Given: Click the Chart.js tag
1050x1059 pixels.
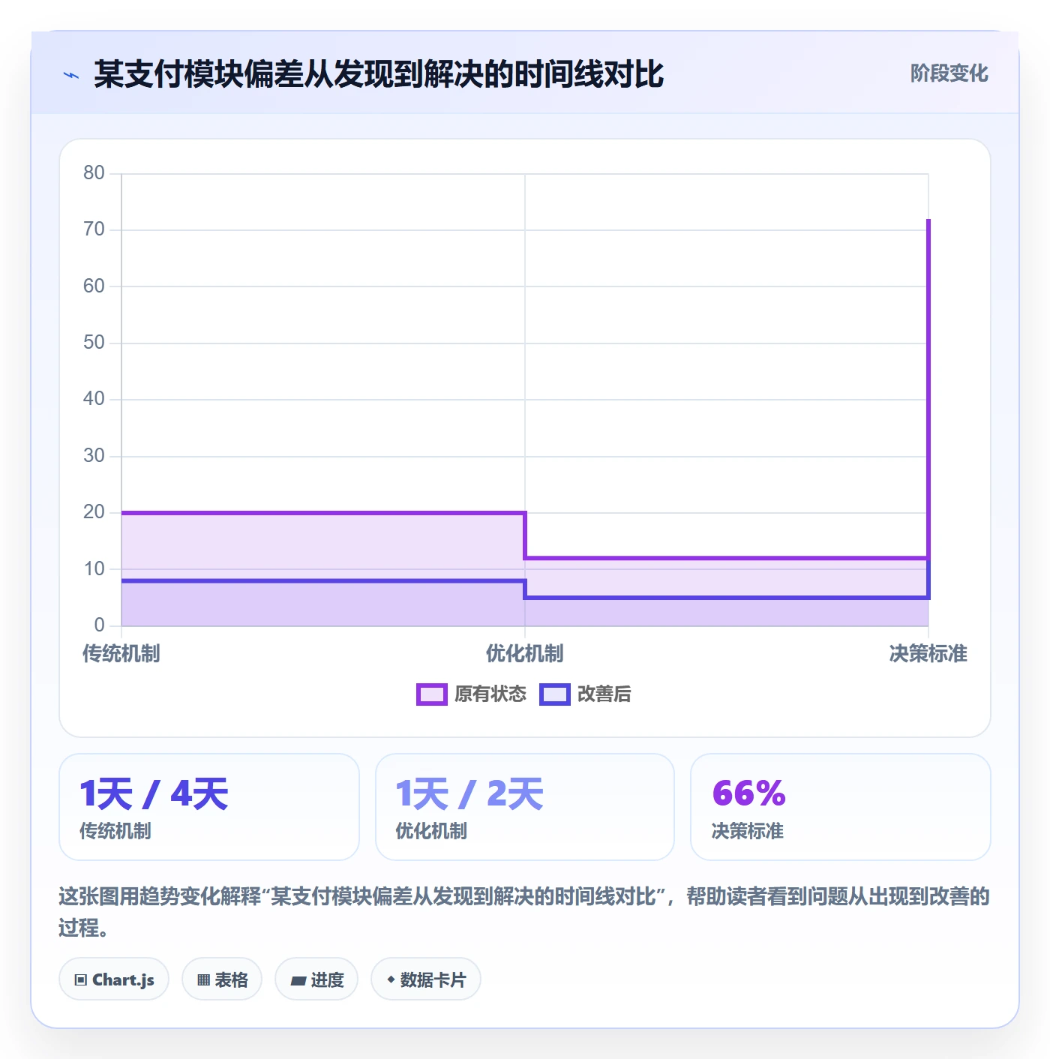Looking at the screenshot, I should pyautogui.click(x=114, y=979).
